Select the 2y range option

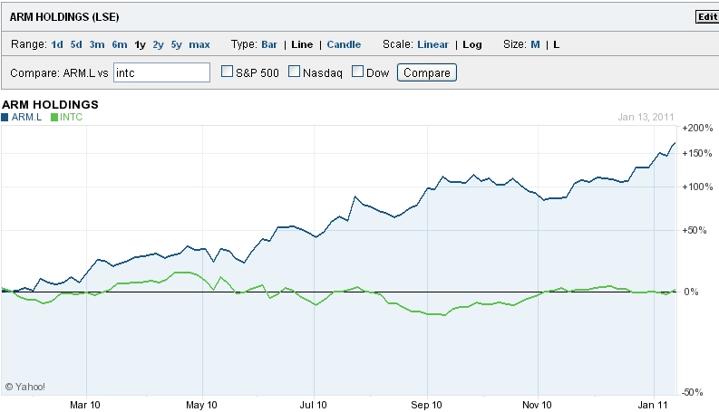[x=158, y=45]
